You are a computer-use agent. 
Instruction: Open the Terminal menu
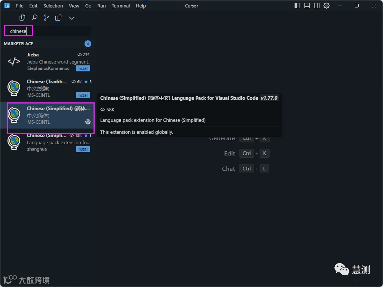pos(121,6)
